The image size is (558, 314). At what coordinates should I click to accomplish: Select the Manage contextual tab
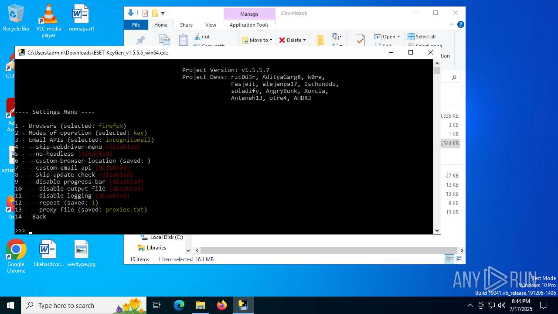point(249,14)
